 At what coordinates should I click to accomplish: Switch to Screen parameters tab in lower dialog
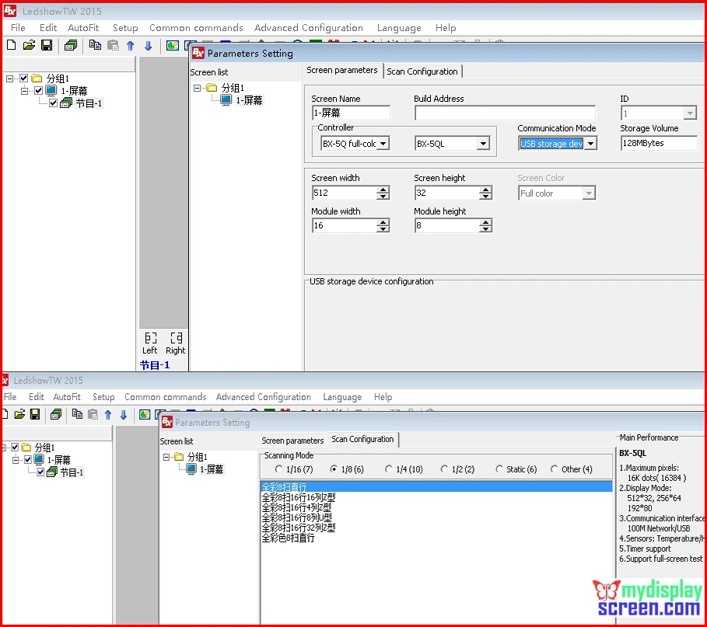click(292, 441)
